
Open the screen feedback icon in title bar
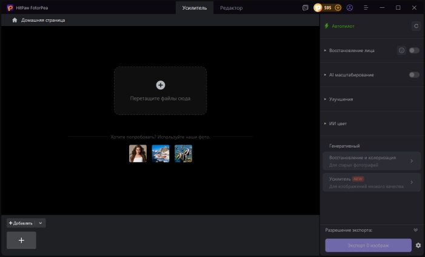(305, 8)
